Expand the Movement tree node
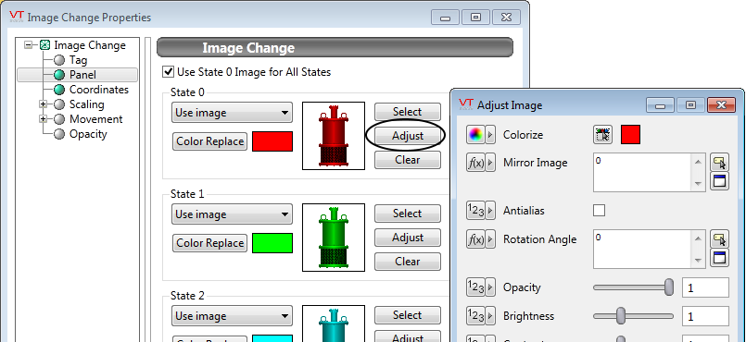 tap(44, 118)
